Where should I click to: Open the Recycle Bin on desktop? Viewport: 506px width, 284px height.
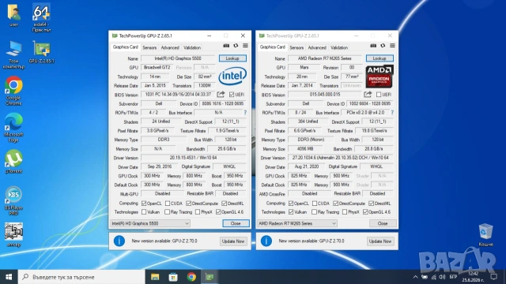click(x=485, y=235)
